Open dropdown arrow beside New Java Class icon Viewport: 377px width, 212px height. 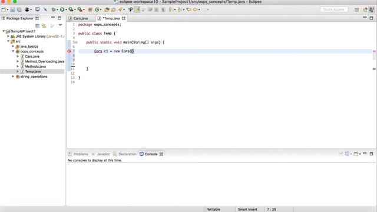[x=101, y=10]
